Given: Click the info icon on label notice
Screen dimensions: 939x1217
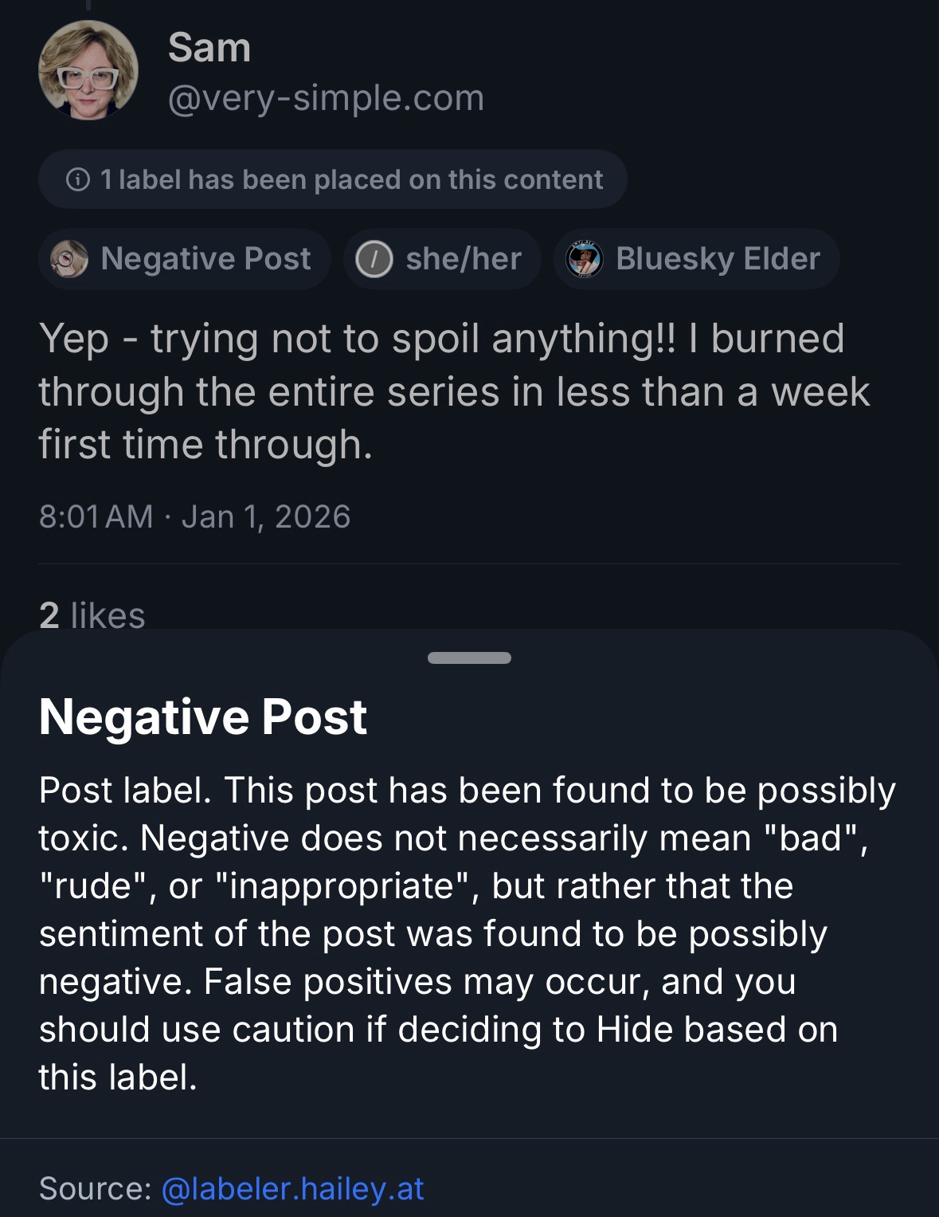Looking at the screenshot, I should (77, 180).
